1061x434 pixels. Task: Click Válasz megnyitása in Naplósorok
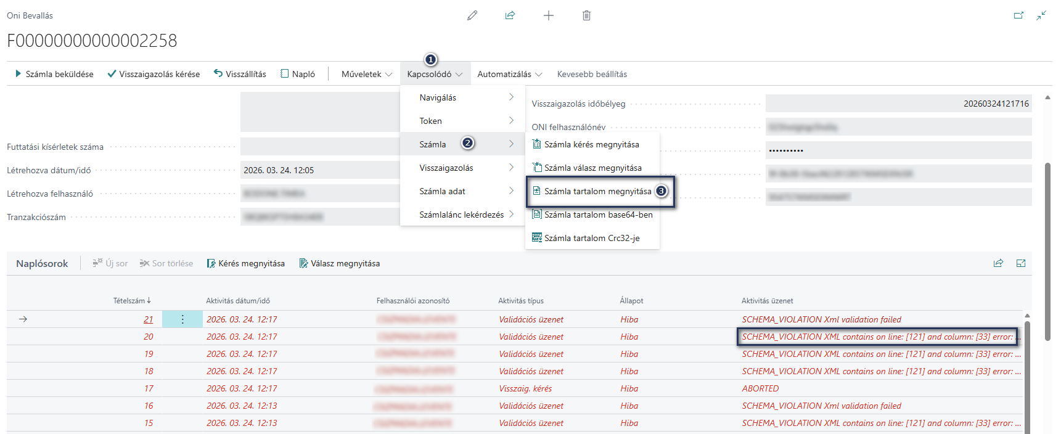click(339, 263)
